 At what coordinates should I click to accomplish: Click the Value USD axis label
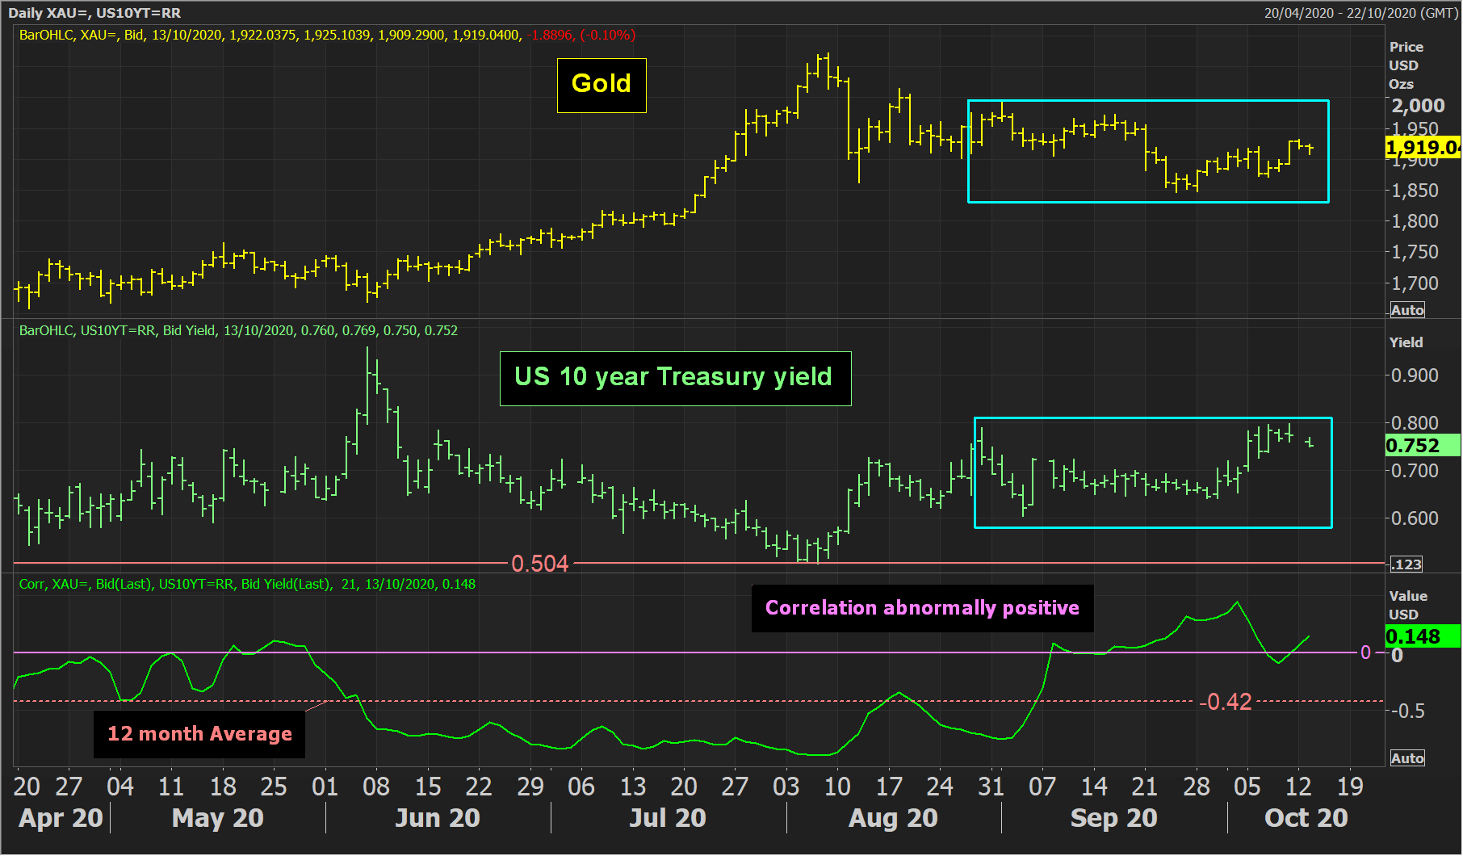pyautogui.click(x=1408, y=605)
